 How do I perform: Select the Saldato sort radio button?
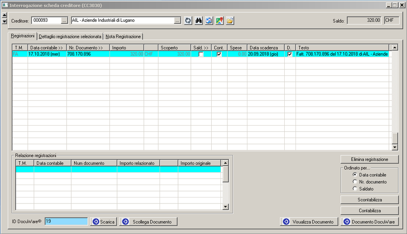coord(355,189)
